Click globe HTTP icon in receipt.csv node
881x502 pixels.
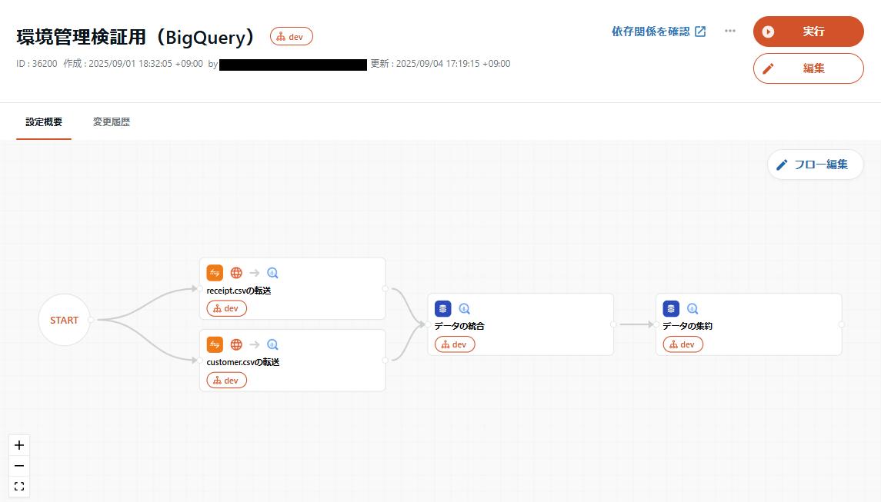[236, 273]
